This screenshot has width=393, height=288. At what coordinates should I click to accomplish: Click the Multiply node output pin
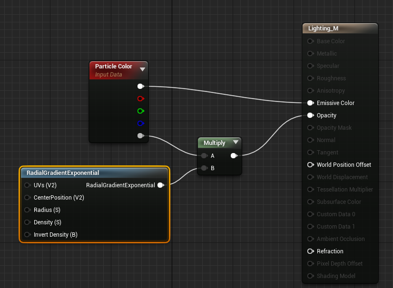pyautogui.click(x=234, y=156)
